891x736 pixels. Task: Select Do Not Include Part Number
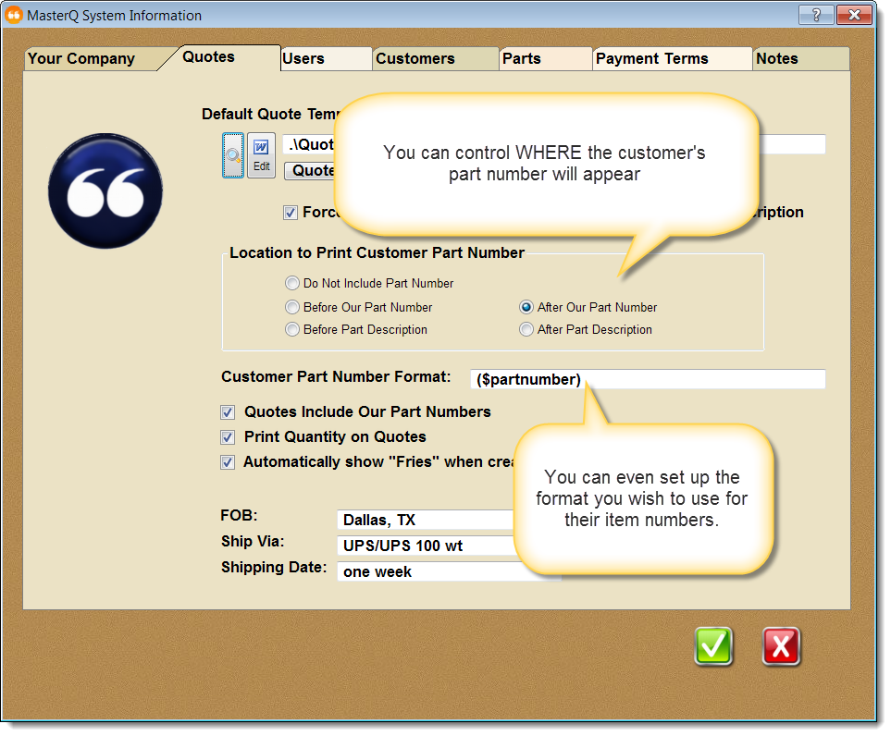(x=292, y=284)
